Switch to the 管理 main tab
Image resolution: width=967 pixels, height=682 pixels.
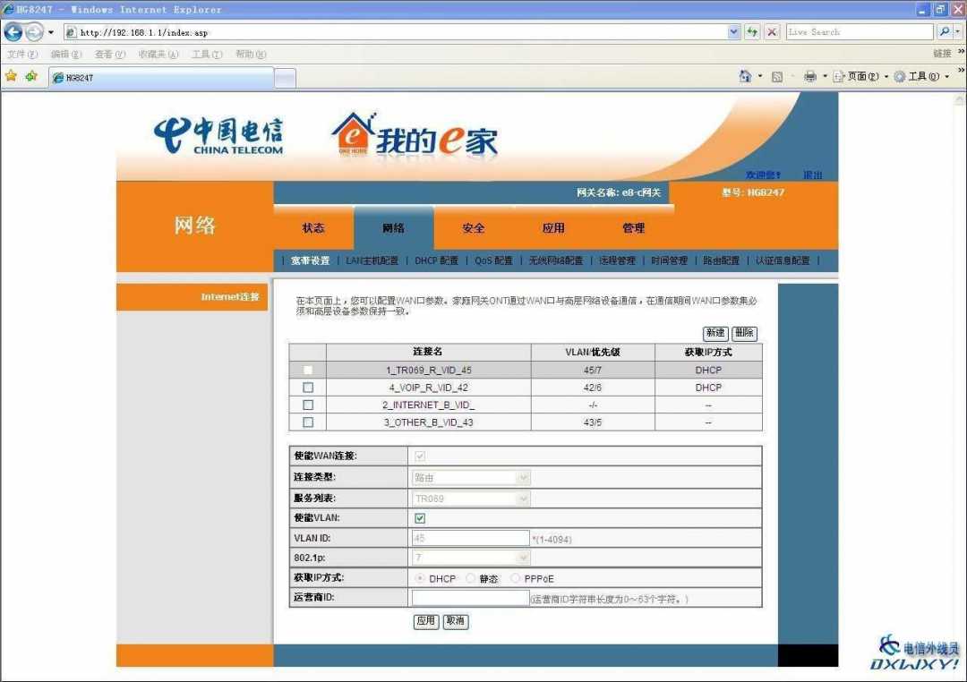click(633, 228)
